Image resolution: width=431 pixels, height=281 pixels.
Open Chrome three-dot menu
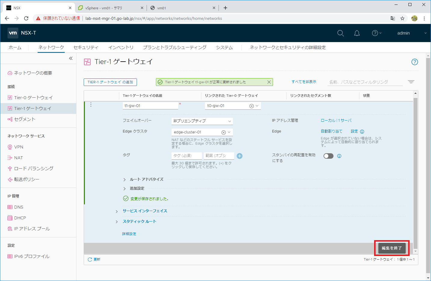point(424,18)
